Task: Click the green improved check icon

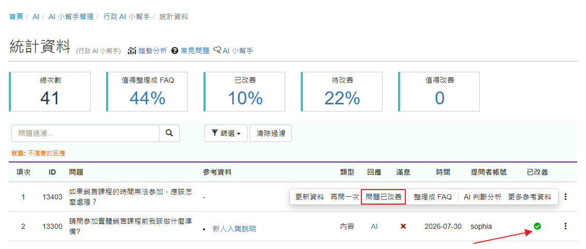Action: (537, 226)
